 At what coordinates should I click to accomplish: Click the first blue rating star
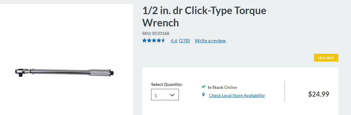pos(144,41)
